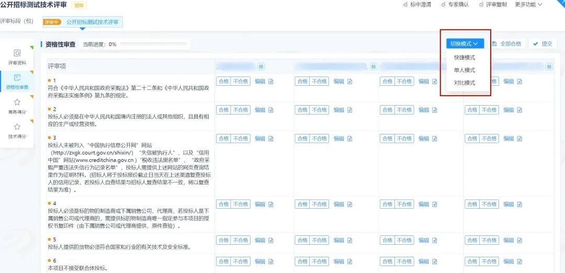Mark row 3 third bidder as 合格

point(387,139)
